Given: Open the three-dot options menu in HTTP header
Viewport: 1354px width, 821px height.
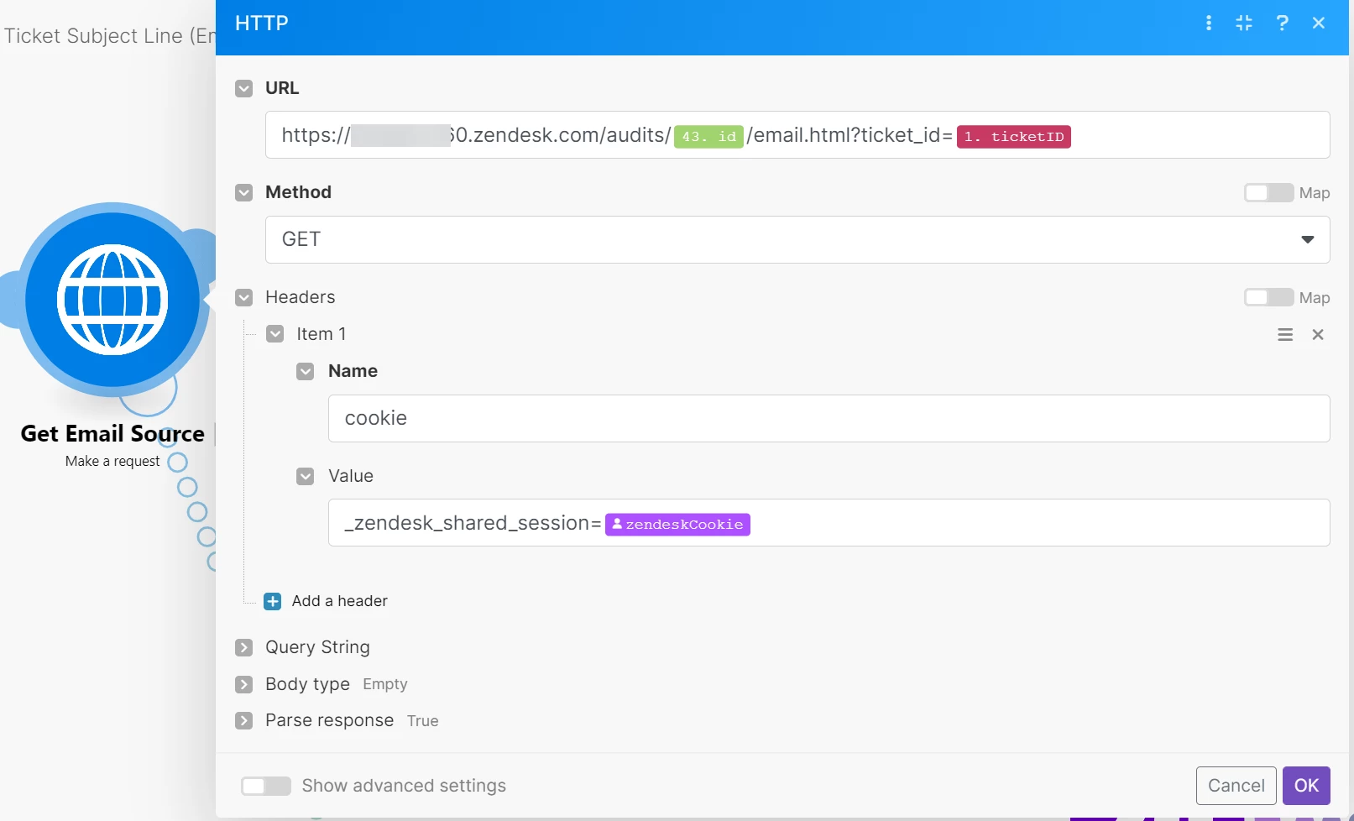Looking at the screenshot, I should [x=1209, y=23].
